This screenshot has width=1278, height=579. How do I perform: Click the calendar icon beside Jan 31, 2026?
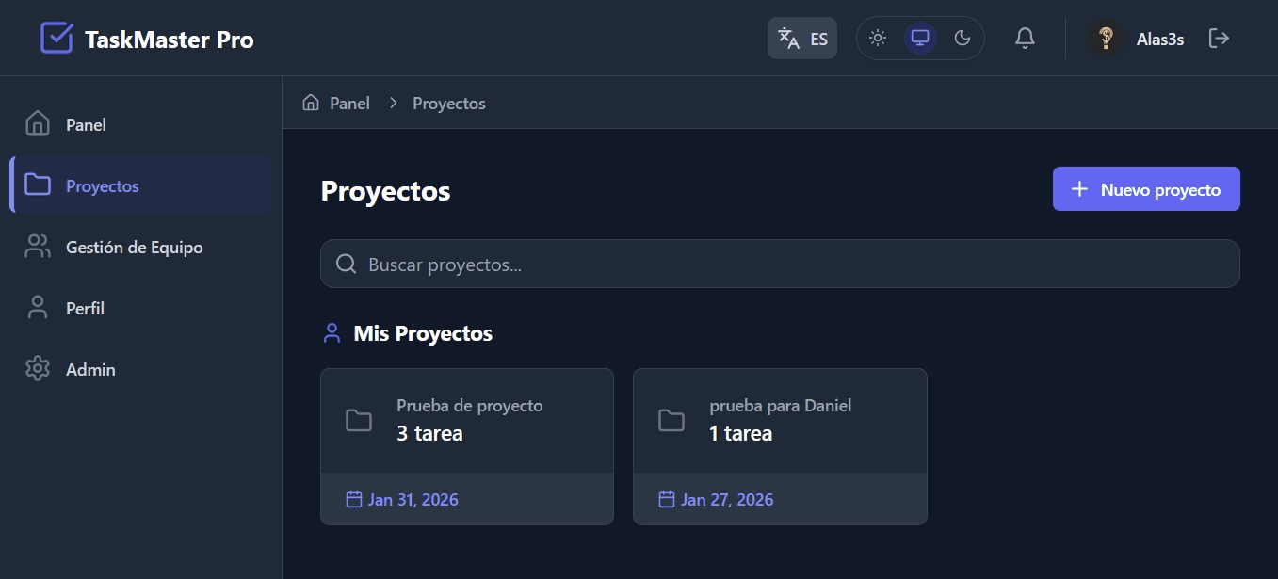point(354,499)
